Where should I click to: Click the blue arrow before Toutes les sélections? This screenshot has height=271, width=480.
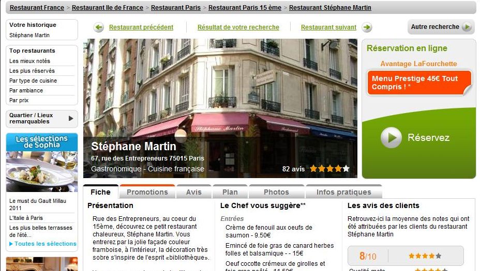[x=11, y=244]
